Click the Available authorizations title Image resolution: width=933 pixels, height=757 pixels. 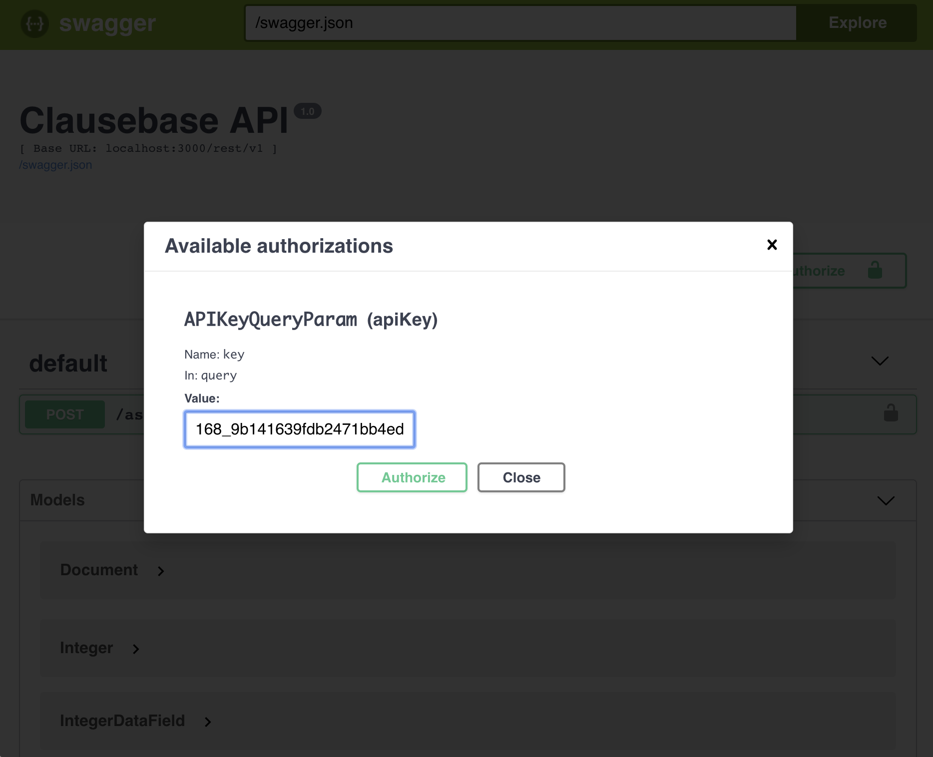[x=279, y=246]
